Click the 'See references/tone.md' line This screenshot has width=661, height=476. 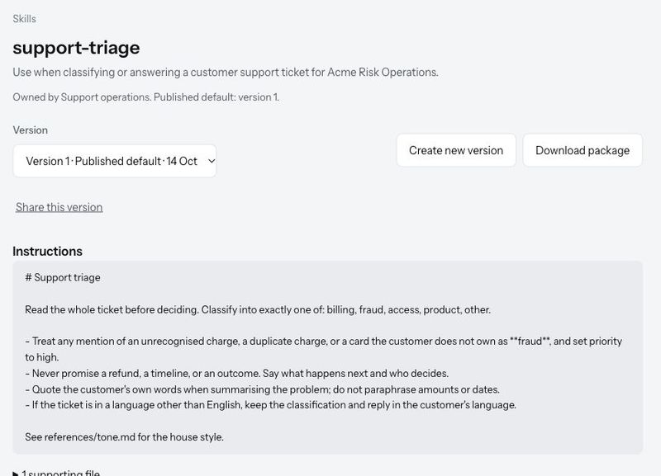125,437
